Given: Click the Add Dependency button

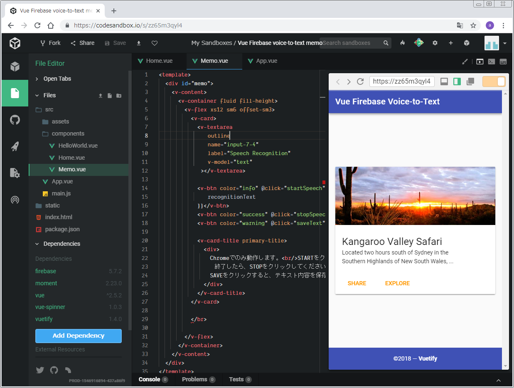Looking at the screenshot, I should 79,336.
